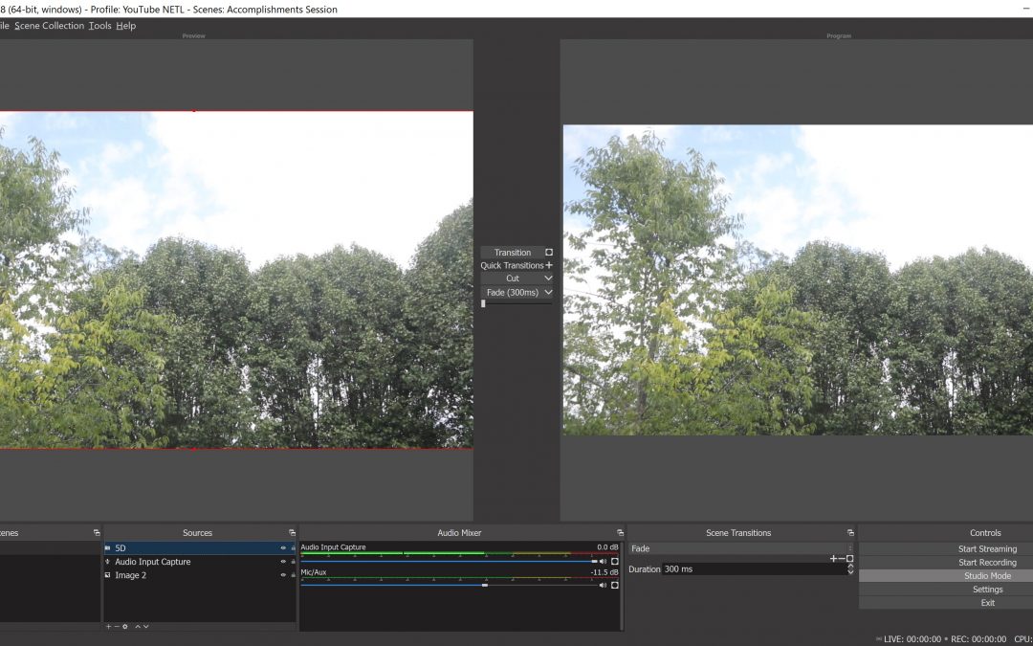Add a new quick transition with plus icon
Image resolution: width=1033 pixels, height=646 pixels.
549,266
